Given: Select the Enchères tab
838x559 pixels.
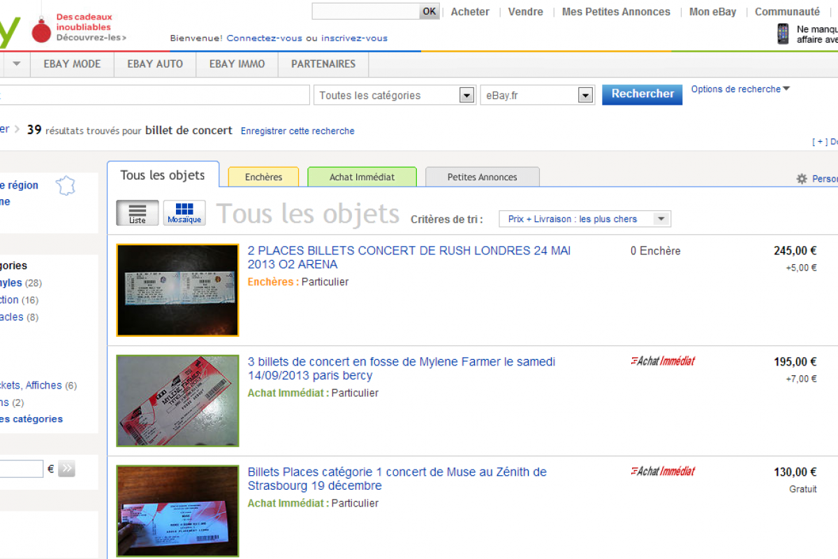Looking at the screenshot, I should 263,177.
